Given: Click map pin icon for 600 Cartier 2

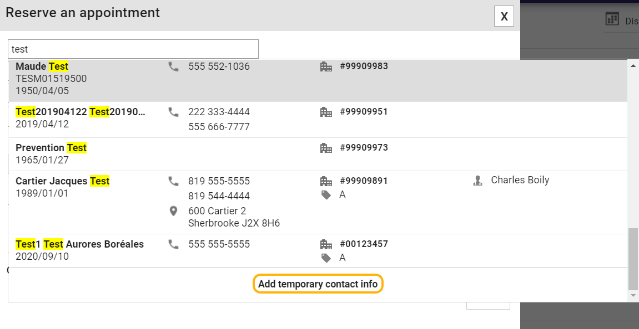Looking at the screenshot, I should pos(174,211).
